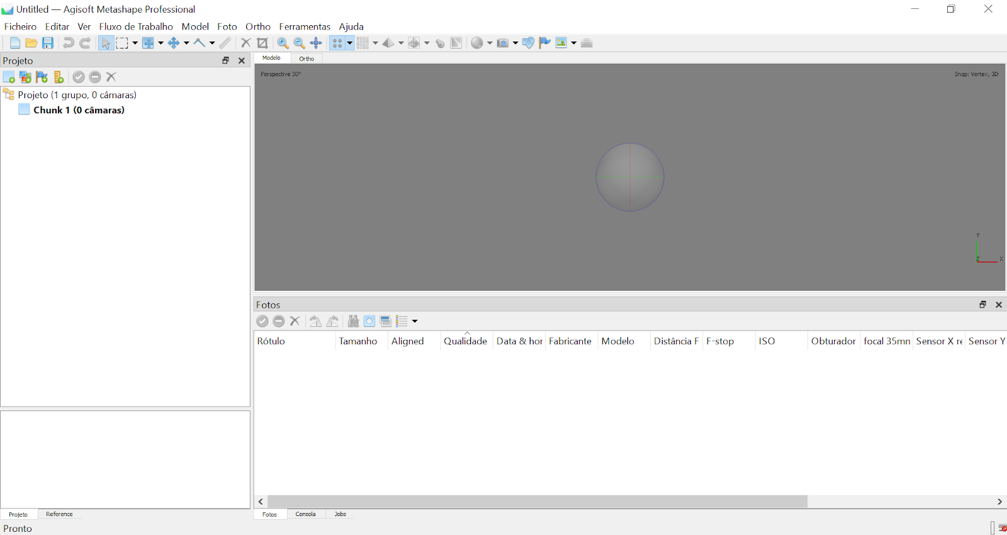Toggle the Show Images button

[561, 43]
